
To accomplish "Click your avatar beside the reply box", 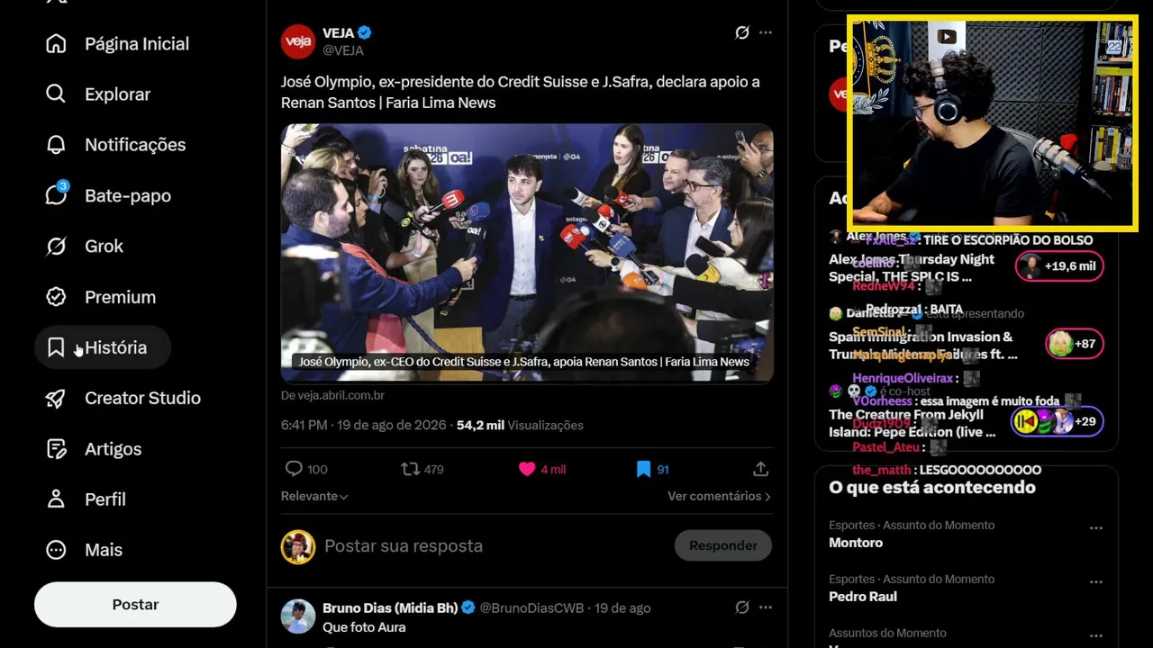I will [298, 546].
